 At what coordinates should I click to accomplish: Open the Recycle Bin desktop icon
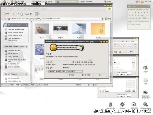click(111, 105)
